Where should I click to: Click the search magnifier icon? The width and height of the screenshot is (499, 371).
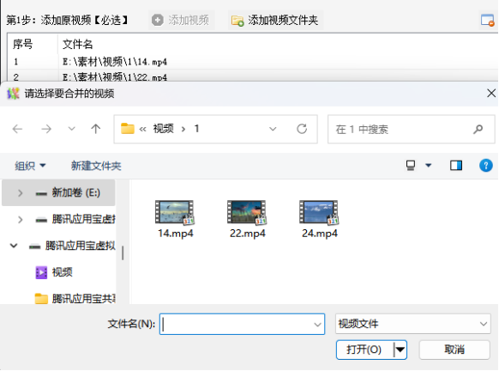pyautogui.click(x=478, y=129)
